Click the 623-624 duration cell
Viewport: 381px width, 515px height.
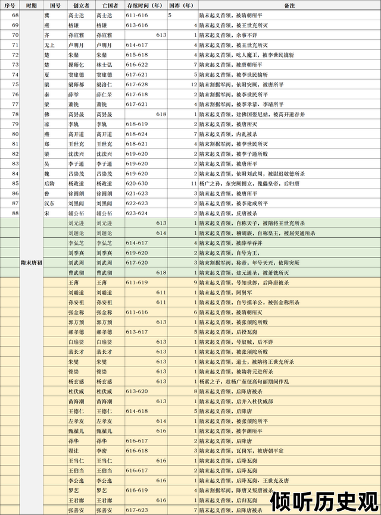tap(146, 213)
